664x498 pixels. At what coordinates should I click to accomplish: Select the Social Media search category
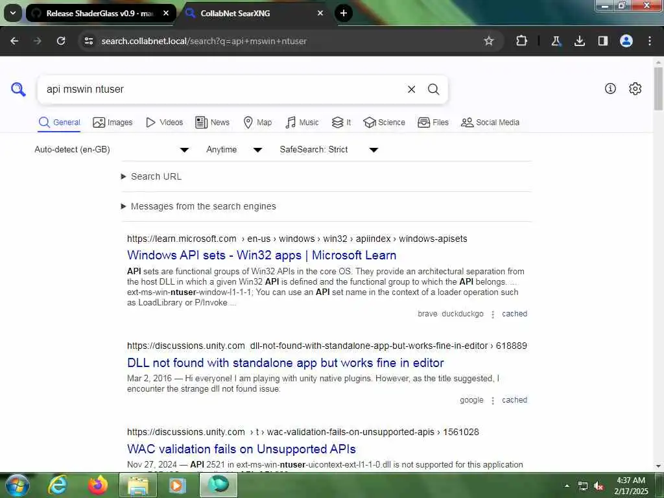(490, 123)
